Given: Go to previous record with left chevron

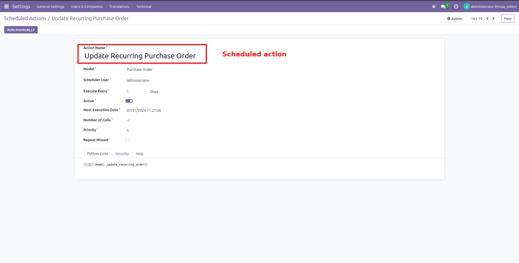Looking at the screenshot, I should (487, 19).
